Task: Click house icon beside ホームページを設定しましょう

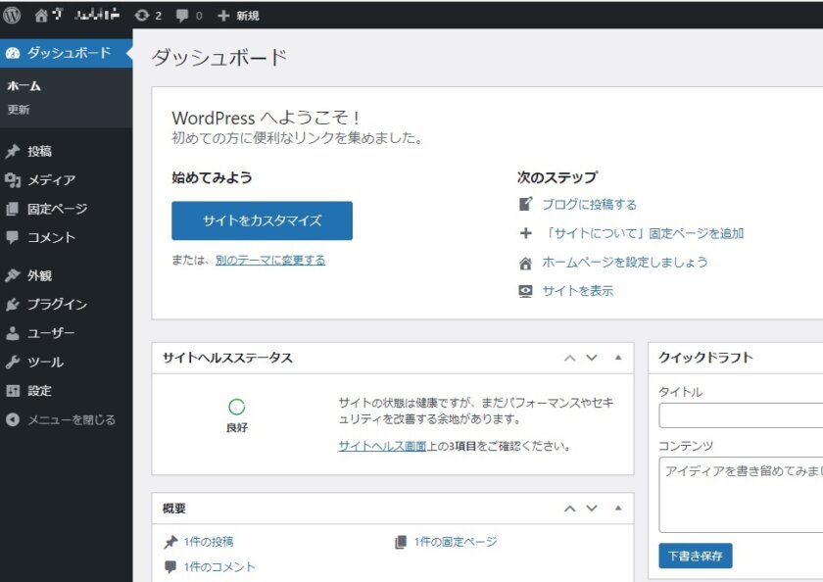Action: point(525,263)
